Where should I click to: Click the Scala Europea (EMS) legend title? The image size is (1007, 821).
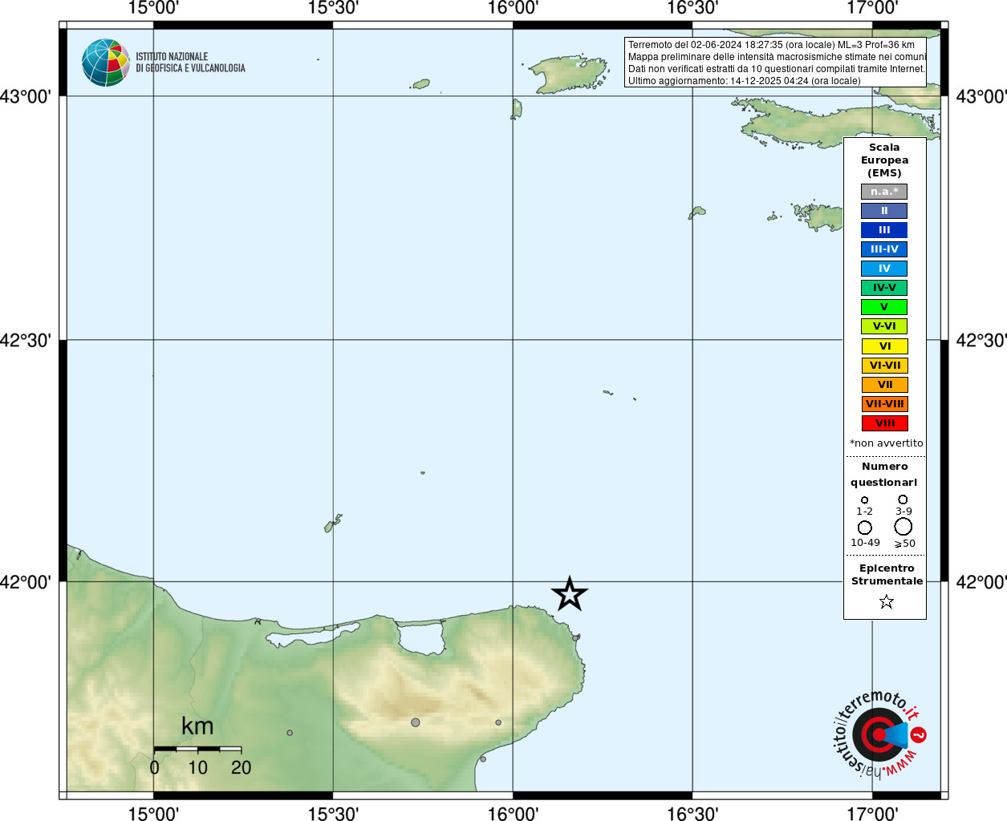coord(884,160)
